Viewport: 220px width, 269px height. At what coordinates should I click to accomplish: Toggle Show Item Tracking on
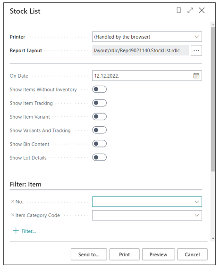99,103
